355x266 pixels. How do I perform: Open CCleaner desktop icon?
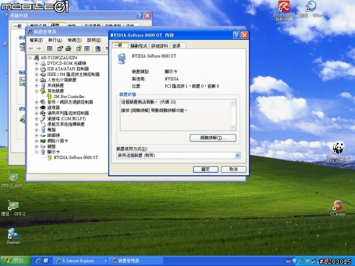click(338, 208)
